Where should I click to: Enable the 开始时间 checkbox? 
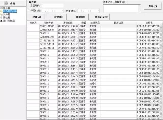(x=28, y=11)
